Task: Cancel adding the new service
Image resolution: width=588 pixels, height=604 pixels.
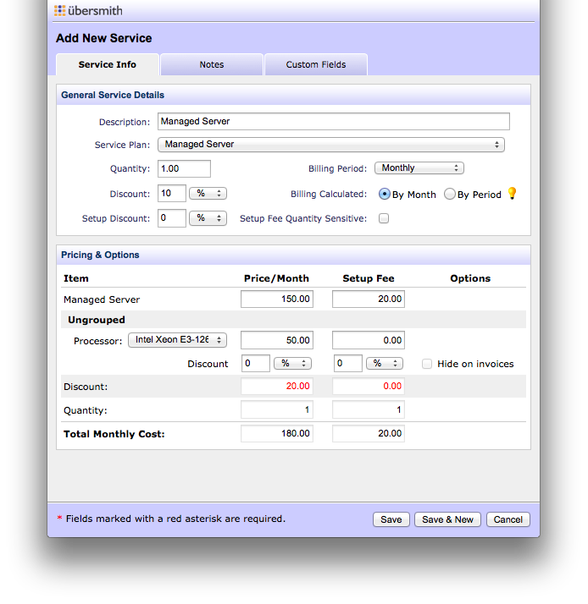Action: (508, 519)
